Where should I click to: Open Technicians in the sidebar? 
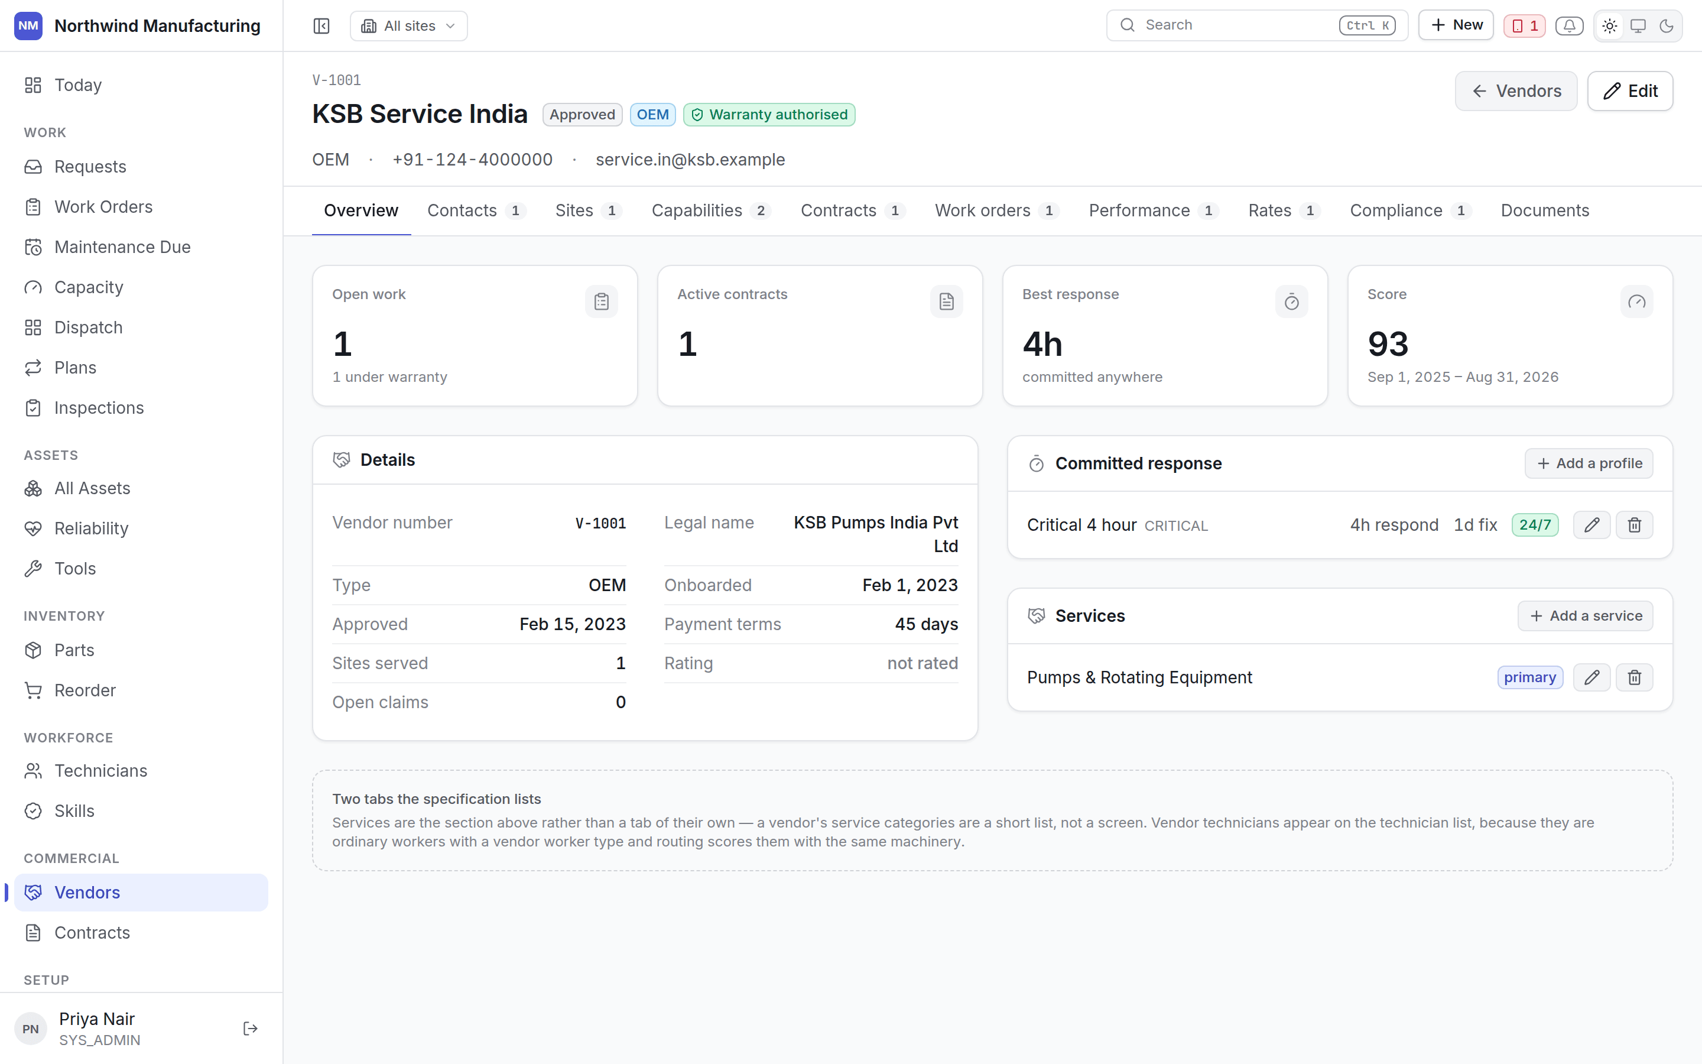pyautogui.click(x=141, y=771)
